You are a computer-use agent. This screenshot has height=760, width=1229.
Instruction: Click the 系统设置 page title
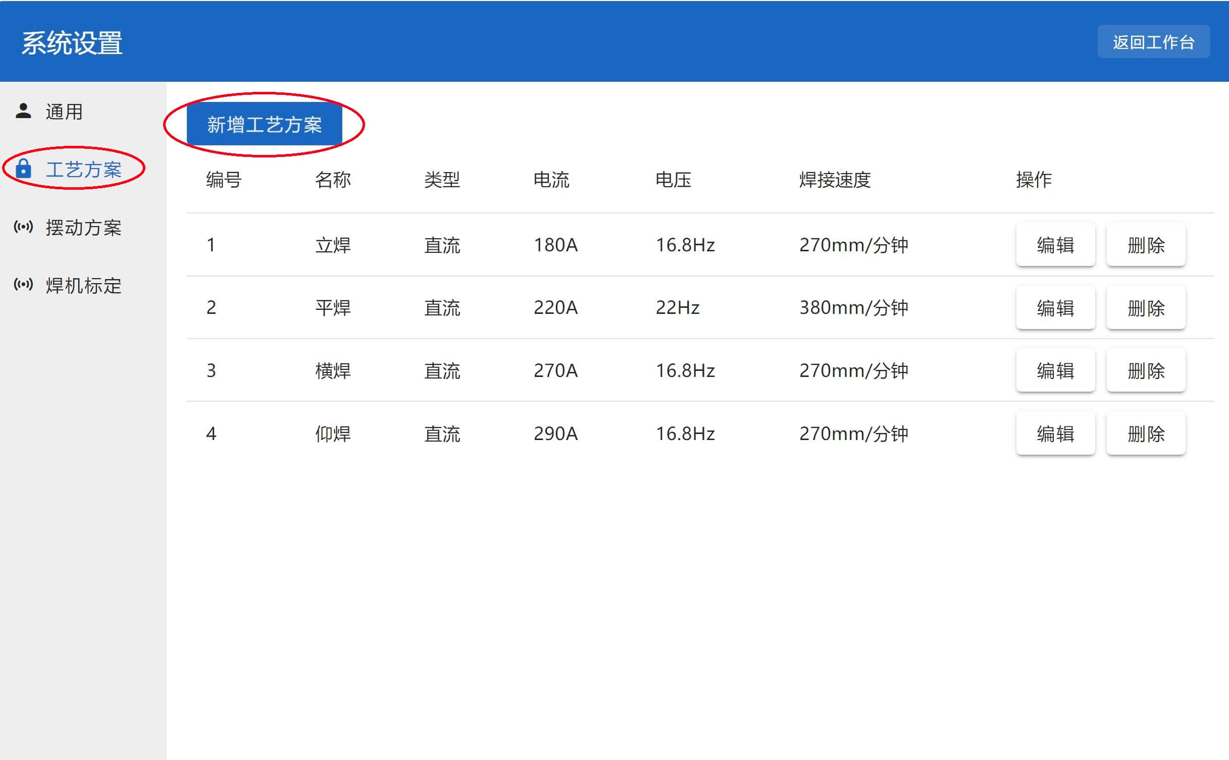[72, 43]
